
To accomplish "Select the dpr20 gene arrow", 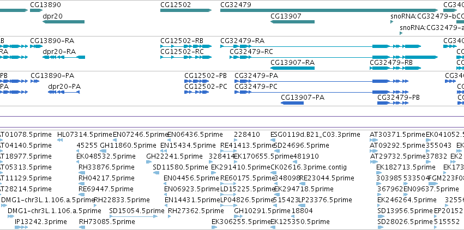I will [x=64, y=22].
